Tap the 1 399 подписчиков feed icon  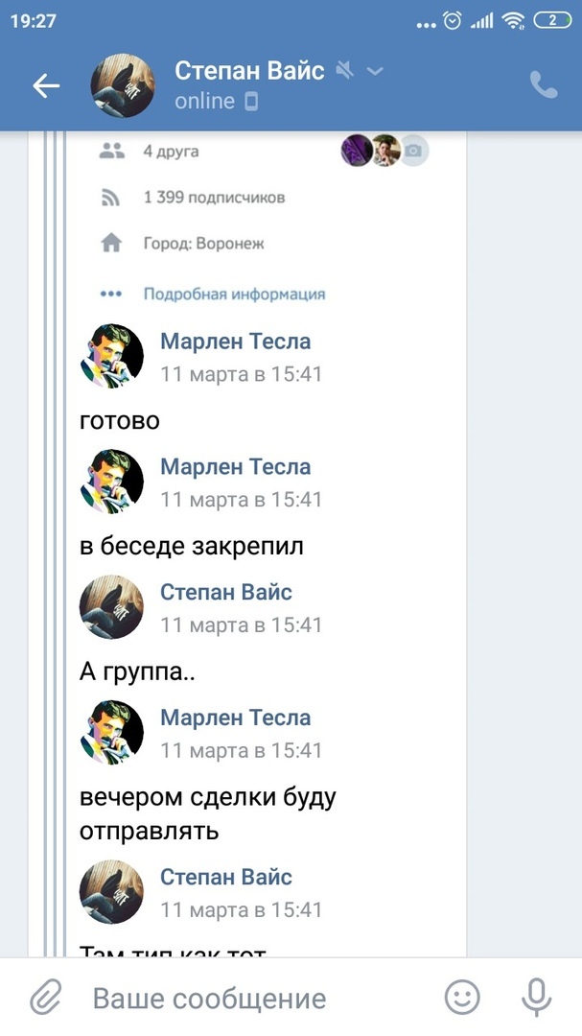(x=112, y=198)
